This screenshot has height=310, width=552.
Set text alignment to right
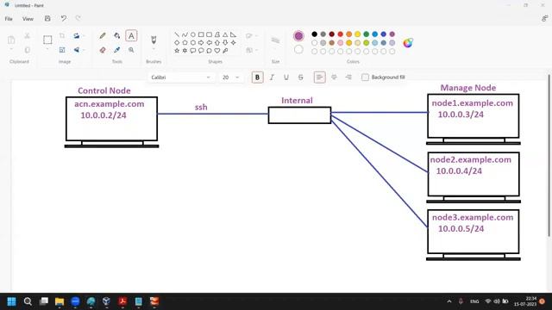pos(348,77)
